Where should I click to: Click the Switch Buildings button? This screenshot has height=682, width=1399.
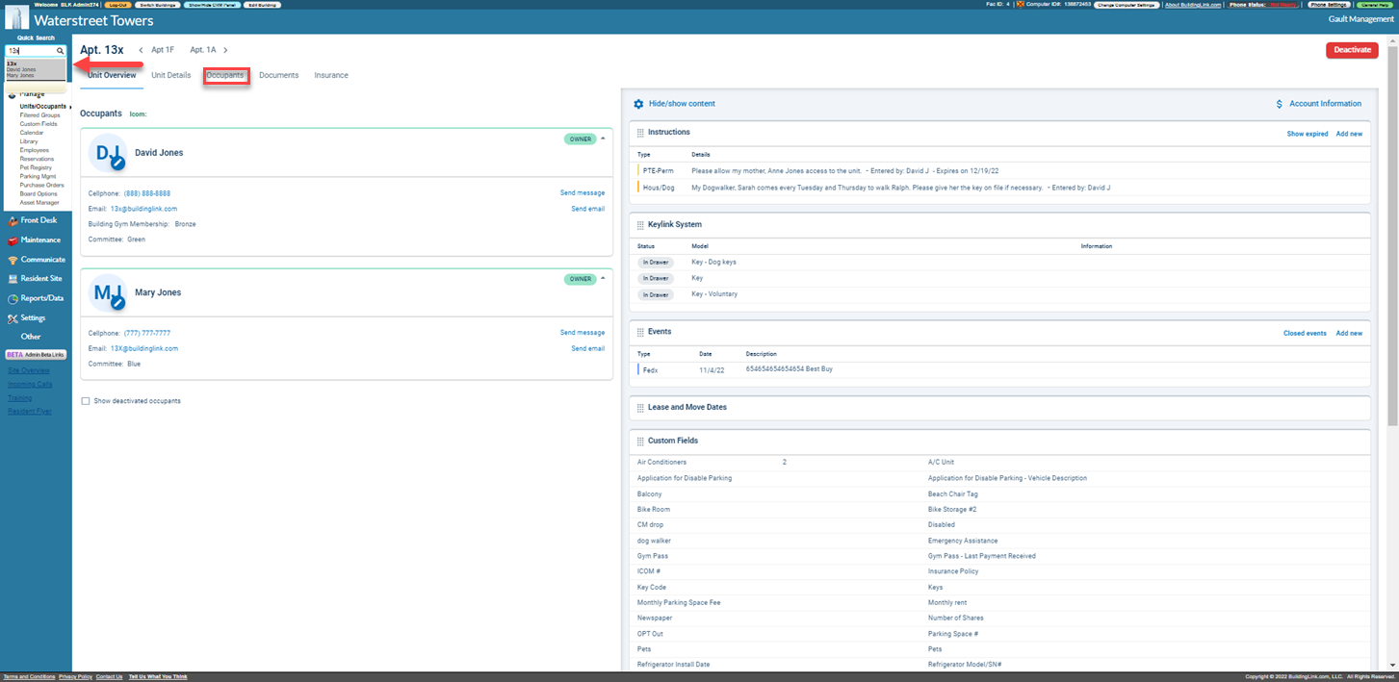tap(157, 5)
